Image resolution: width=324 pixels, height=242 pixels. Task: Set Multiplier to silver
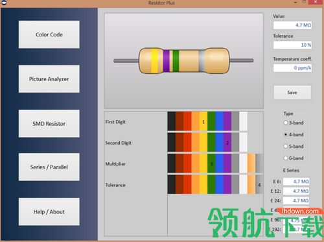pyautogui.click(x=259, y=163)
